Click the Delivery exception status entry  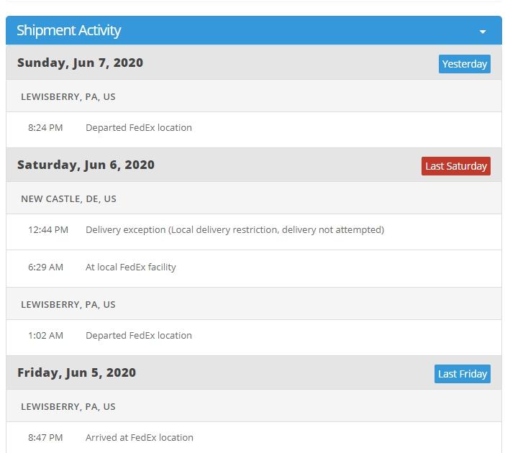point(235,230)
